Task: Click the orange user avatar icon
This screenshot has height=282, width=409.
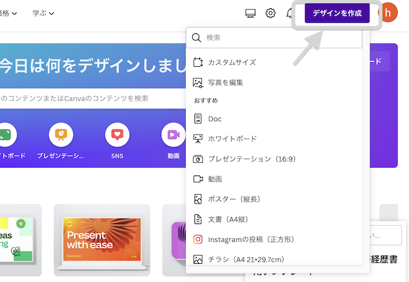Action: 387,13
